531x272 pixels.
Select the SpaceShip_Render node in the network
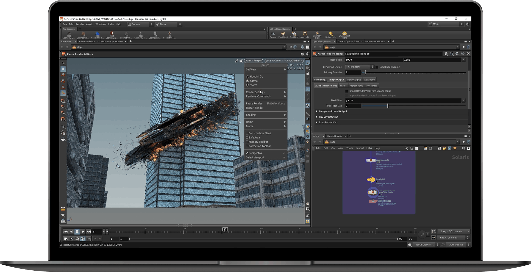pos(373,192)
